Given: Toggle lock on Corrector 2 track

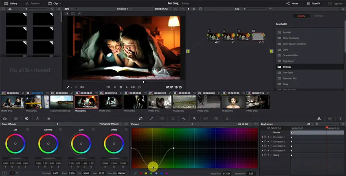Looking at the screenshot, I should pyautogui.click(x=265, y=142).
